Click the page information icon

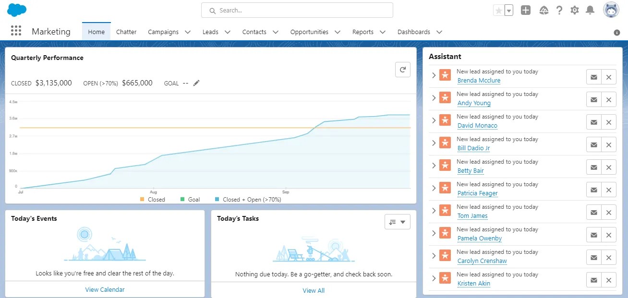click(x=616, y=32)
